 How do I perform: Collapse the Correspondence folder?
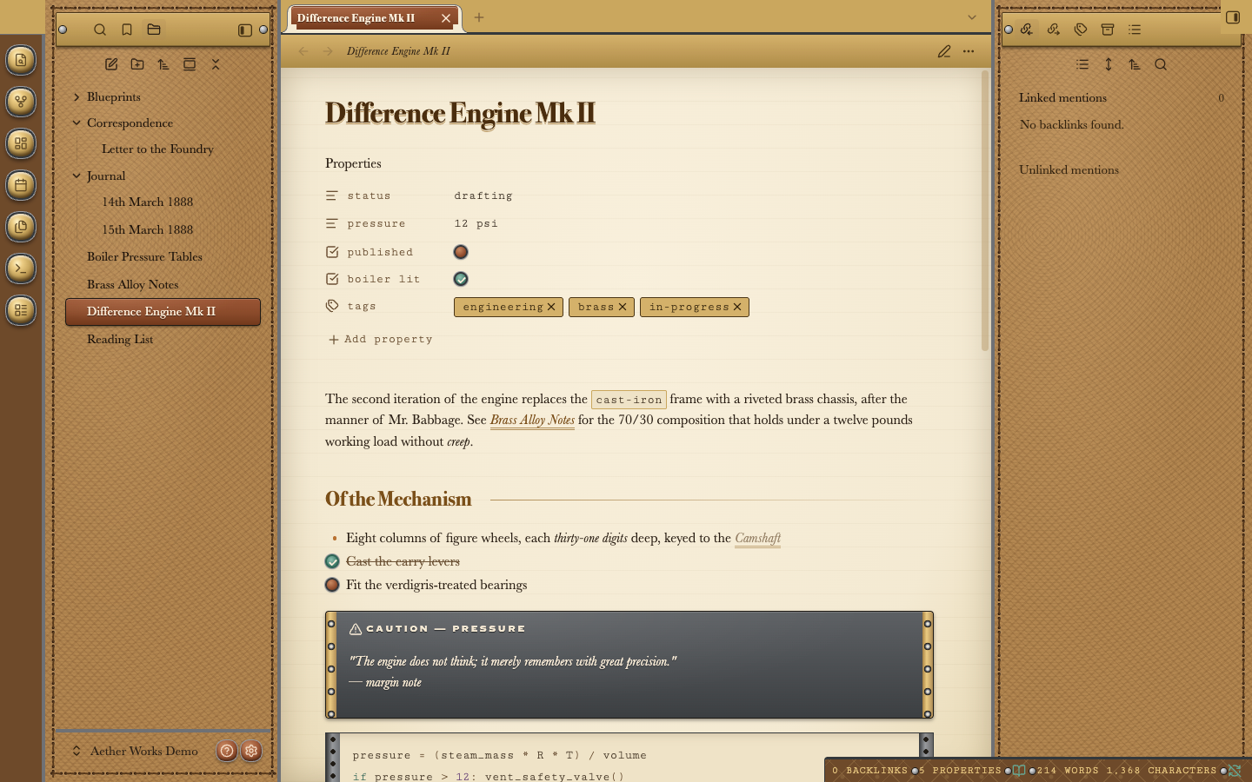[77, 123]
